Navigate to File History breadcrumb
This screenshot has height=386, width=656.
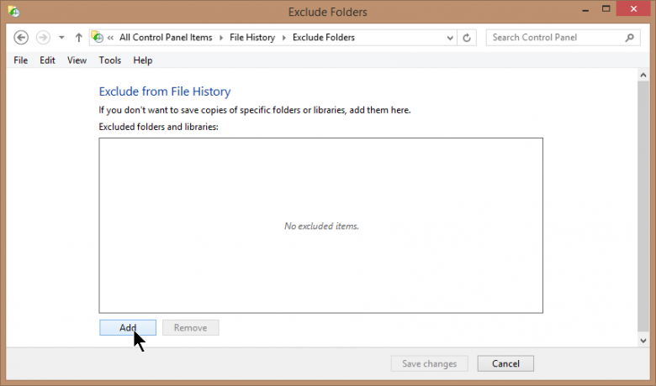click(252, 38)
